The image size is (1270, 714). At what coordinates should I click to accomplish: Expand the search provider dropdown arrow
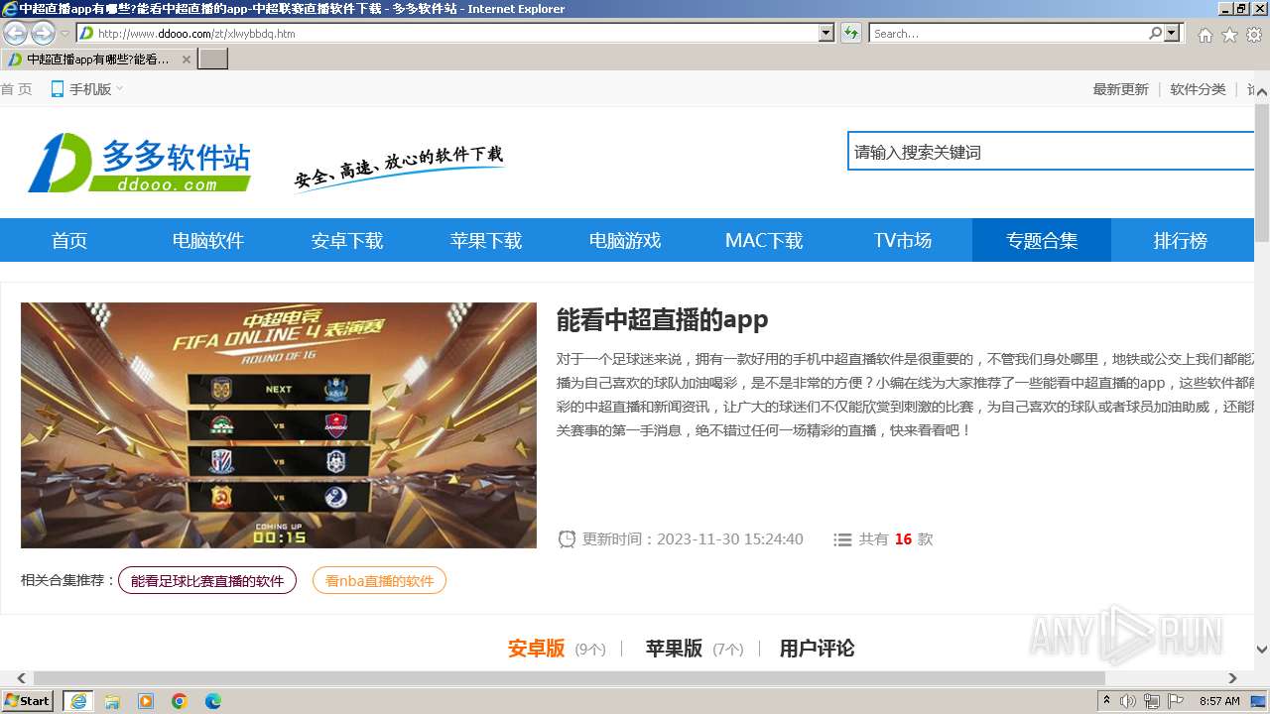(1173, 33)
